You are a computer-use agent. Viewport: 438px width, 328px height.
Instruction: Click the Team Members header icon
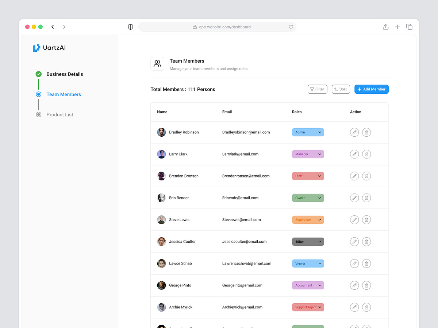[157, 63]
